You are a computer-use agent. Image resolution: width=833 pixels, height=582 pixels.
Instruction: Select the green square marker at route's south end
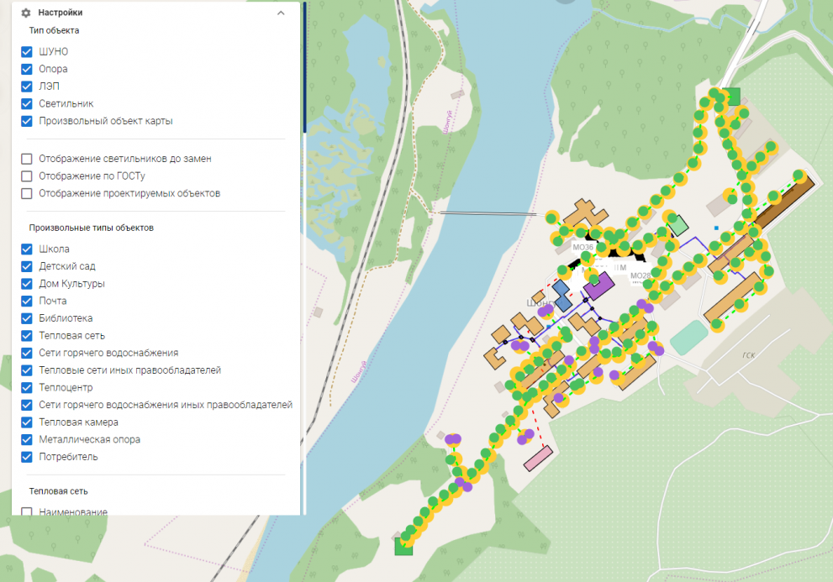404,547
